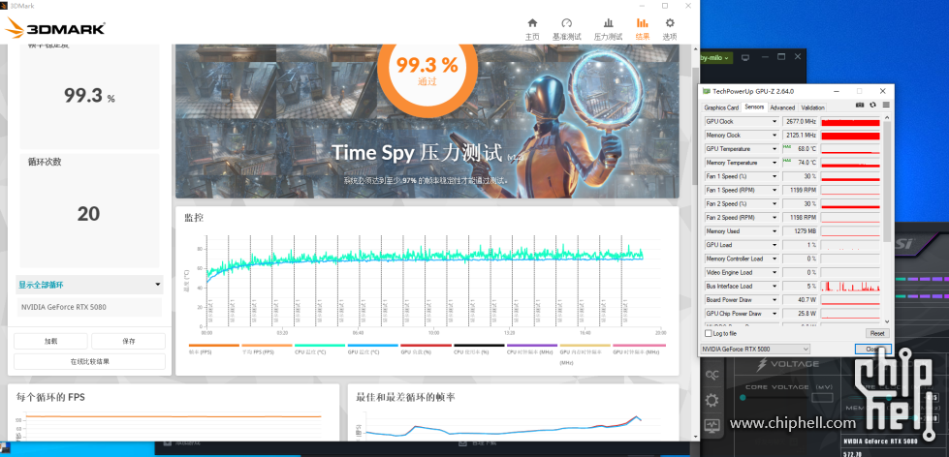Open Board Power Draw dropdown

tap(775, 300)
